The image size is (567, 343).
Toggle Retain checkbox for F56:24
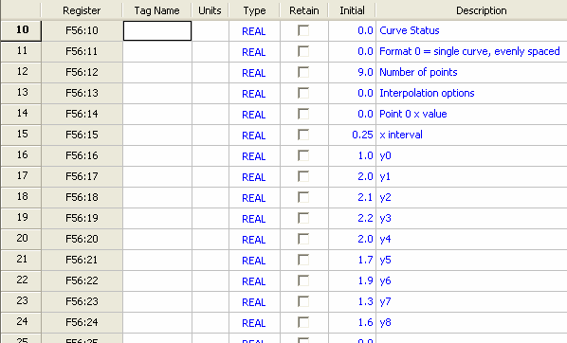pos(303,322)
